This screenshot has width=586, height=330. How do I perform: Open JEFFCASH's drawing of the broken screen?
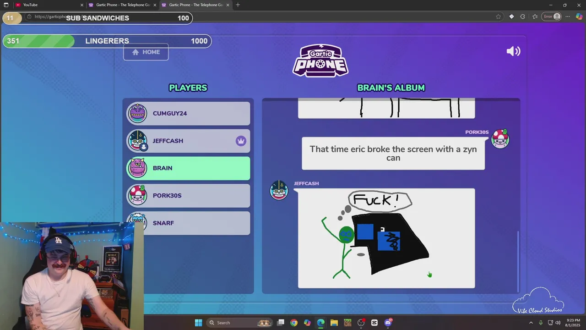[386, 238]
